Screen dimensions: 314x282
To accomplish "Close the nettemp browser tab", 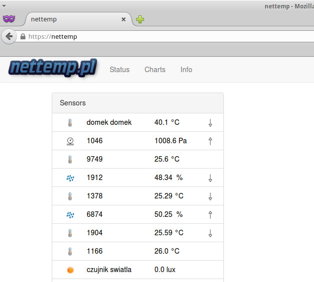I will tap(124, 19).
